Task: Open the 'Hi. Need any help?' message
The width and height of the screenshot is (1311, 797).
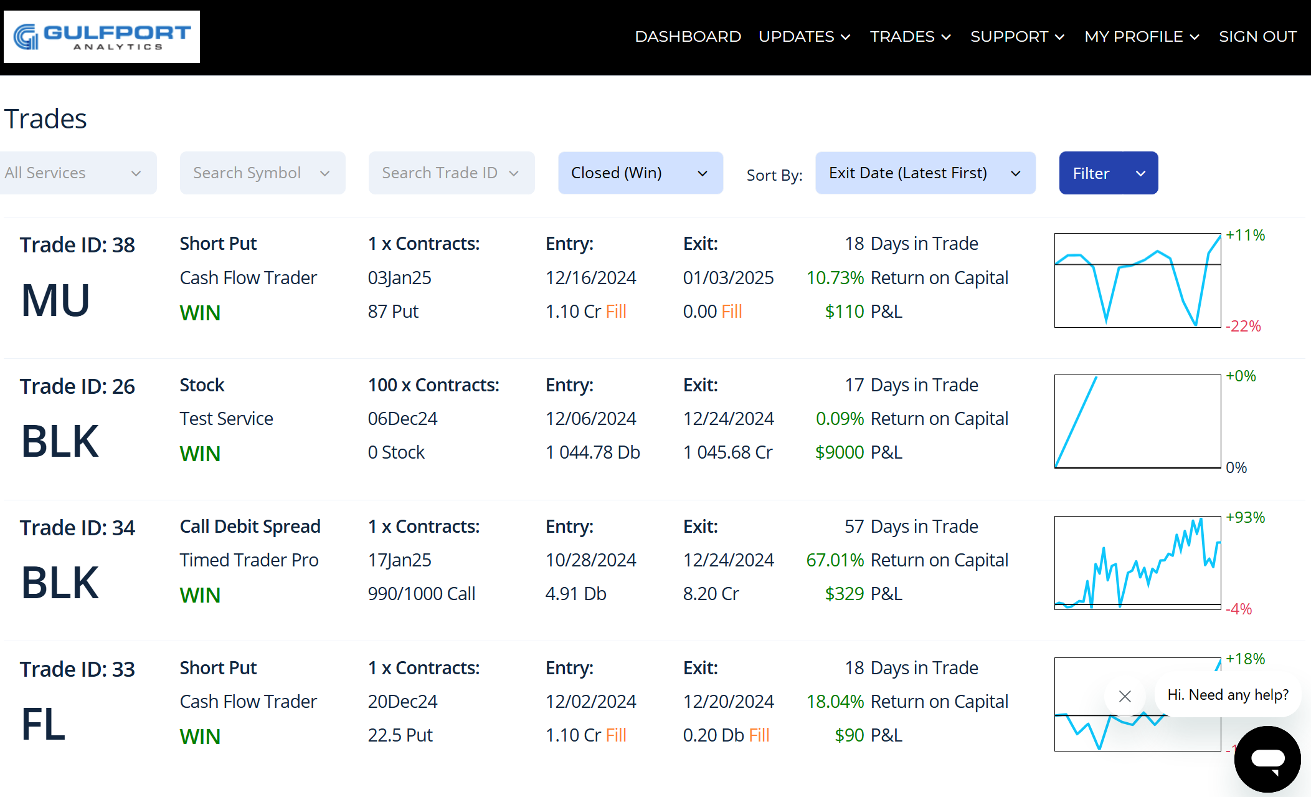Action: tap(1228, 695)
